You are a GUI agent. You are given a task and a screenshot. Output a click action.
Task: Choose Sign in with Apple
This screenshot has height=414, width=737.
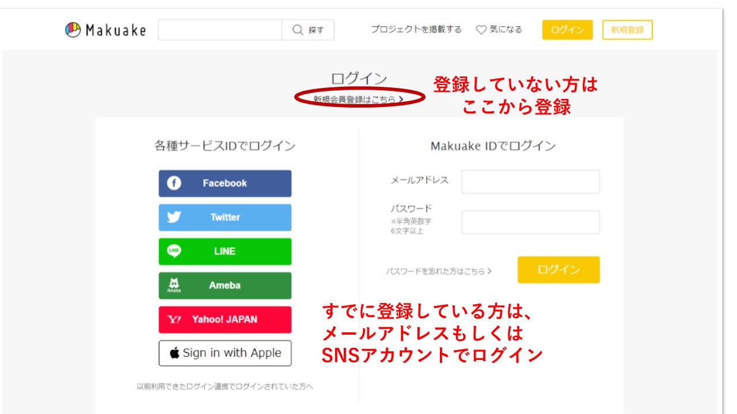point(225,353)
